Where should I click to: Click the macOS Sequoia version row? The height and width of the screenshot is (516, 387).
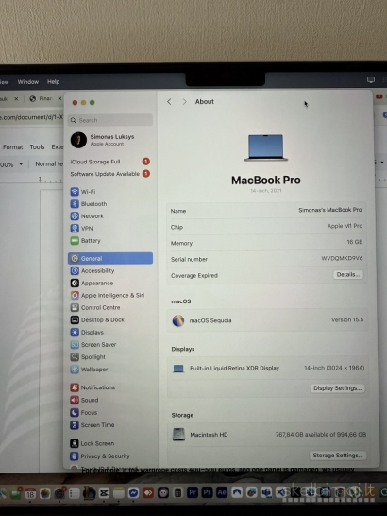267,320
